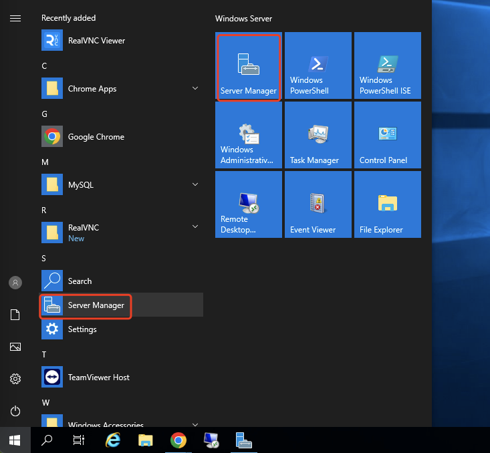
Task: Select Server Manager in the app list
Action: tap(122, 305)
